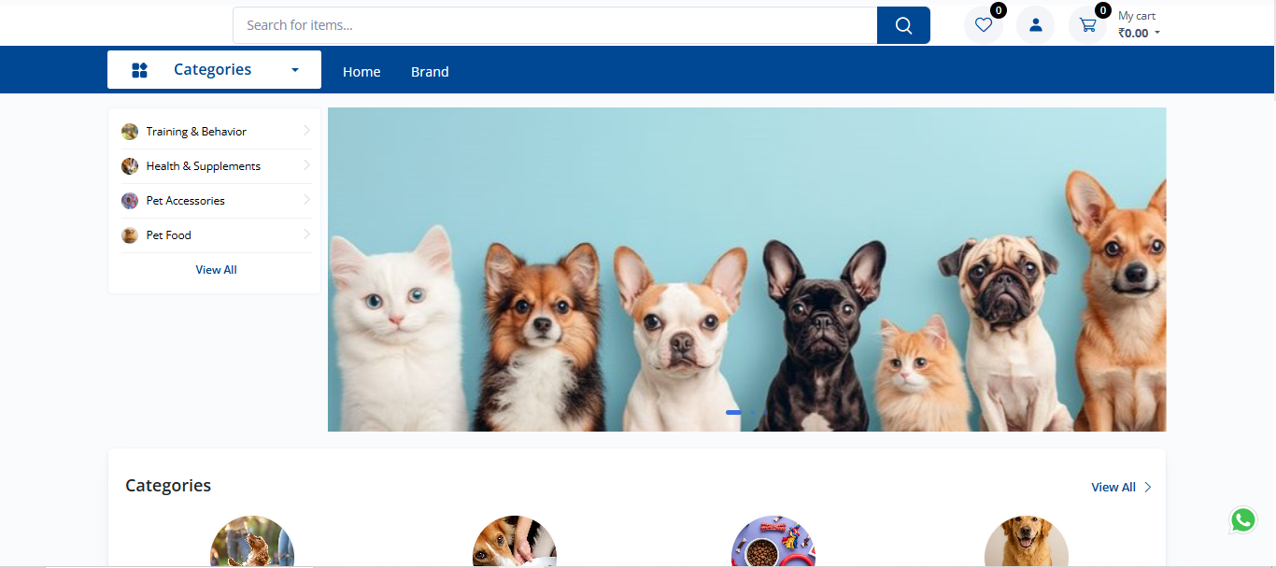Click the Categories grid icon
1276x568 pixels.
[x=139, y=70]
